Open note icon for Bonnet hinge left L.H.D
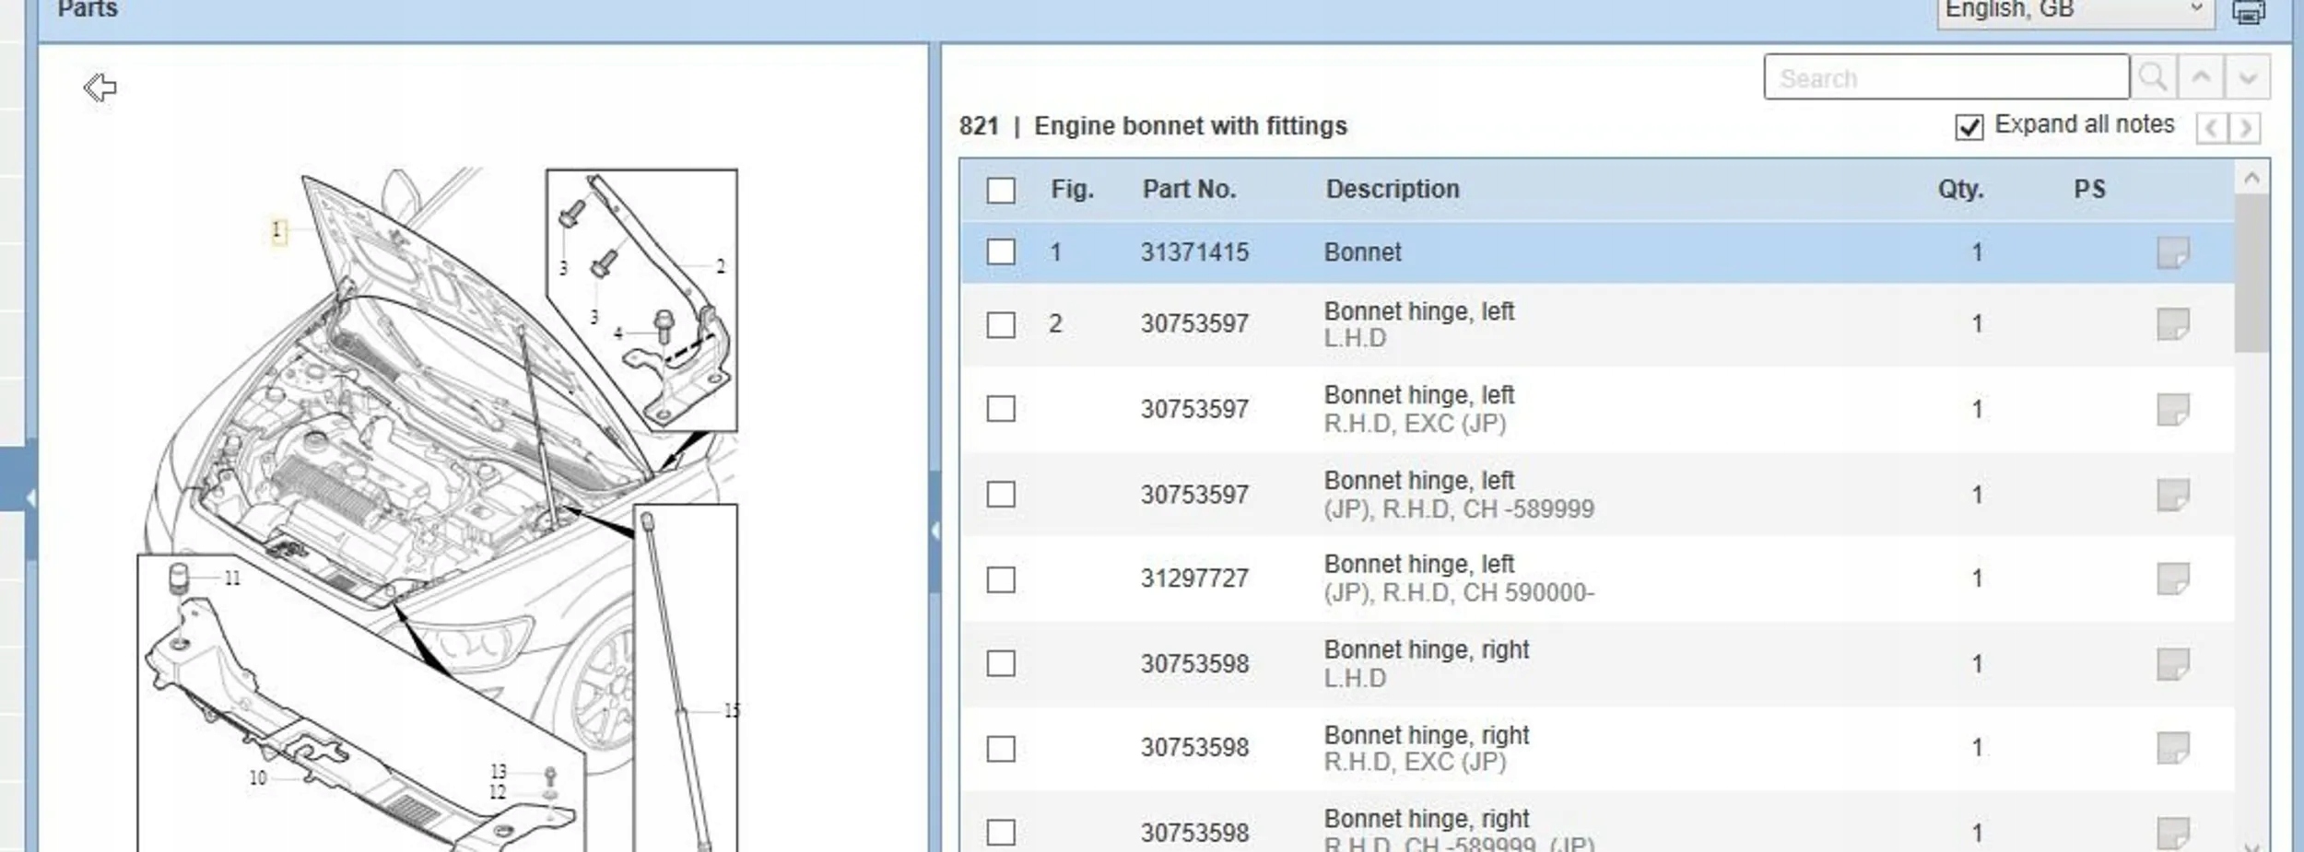Screen dimensions: 2304x852 [x=2172, y=324]
